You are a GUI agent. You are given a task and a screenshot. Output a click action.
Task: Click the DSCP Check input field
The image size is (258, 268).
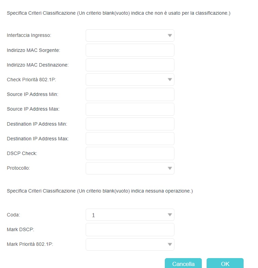130,153
